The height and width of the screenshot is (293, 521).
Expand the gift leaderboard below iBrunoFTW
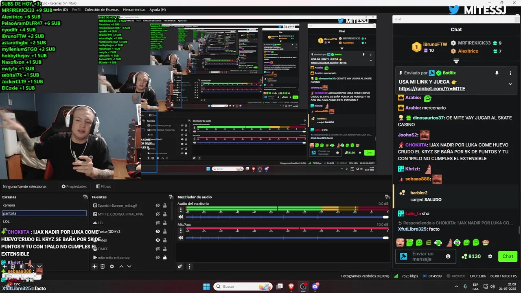click(x=456, y=61)
